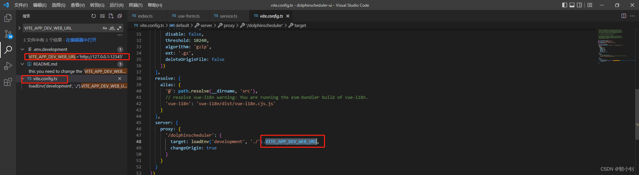The image size is (639, 175).
Task: Open the loadEnv('development' search match
Action: [x=78, y=86]
